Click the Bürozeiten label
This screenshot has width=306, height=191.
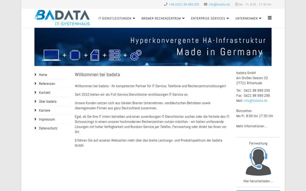click(244, 111)
